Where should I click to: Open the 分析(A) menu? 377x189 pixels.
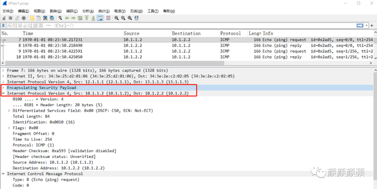[x=88, y=11]
